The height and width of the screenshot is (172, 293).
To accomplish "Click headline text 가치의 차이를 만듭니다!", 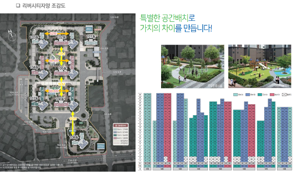I will pyautogui.click(x=176, y=28).
